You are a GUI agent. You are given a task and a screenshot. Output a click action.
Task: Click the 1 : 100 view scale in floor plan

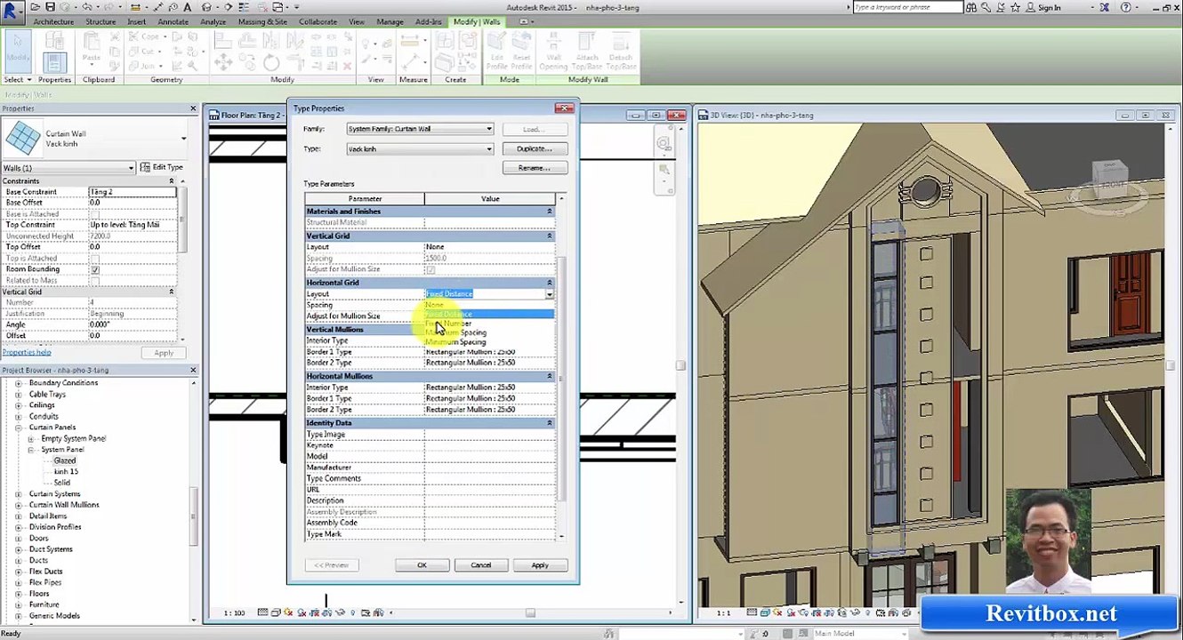click(x=234, y=612)
